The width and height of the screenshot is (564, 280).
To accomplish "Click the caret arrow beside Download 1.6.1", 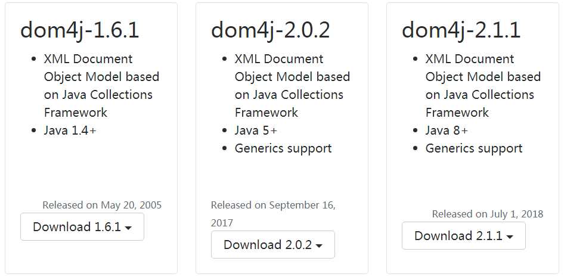I will coord(128,228).
